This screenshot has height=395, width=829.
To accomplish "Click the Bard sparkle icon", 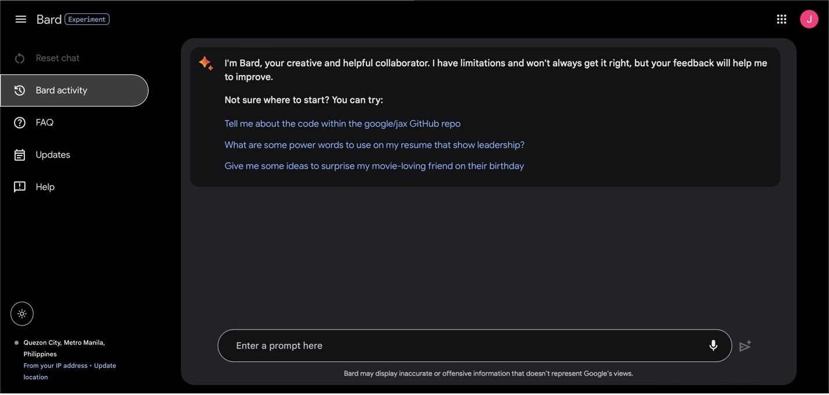I will pos(206,63).
